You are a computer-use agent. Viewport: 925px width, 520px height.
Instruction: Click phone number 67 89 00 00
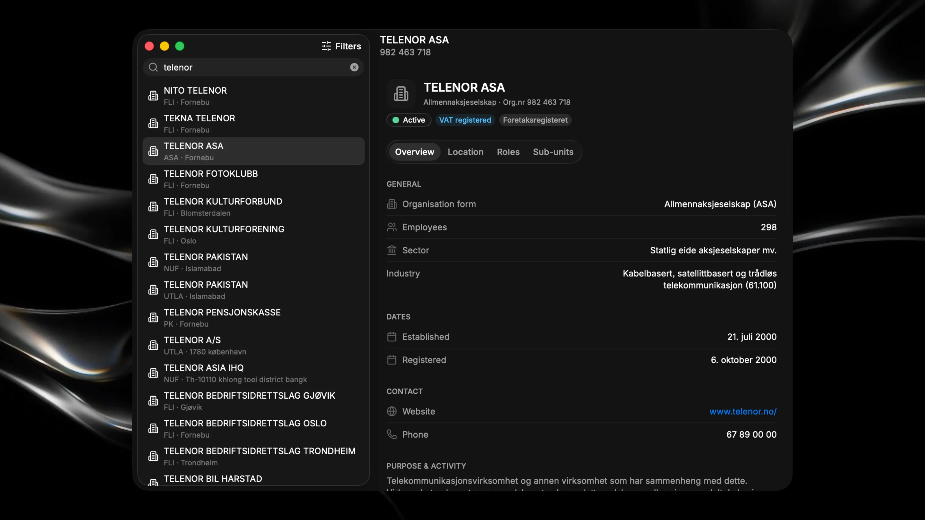751,434
